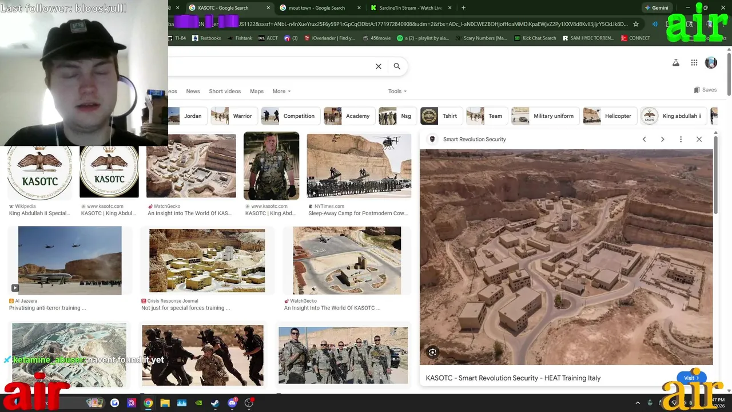The image size is (732, 412).
Task: Open soldiers in black gear thumbnail
Action: pos(202,355)
